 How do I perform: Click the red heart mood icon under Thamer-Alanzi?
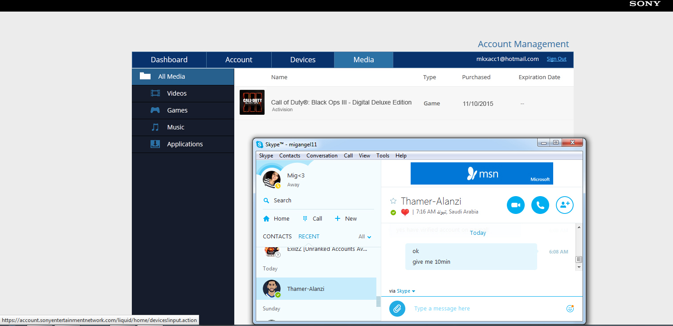click(x=405, y=212)
